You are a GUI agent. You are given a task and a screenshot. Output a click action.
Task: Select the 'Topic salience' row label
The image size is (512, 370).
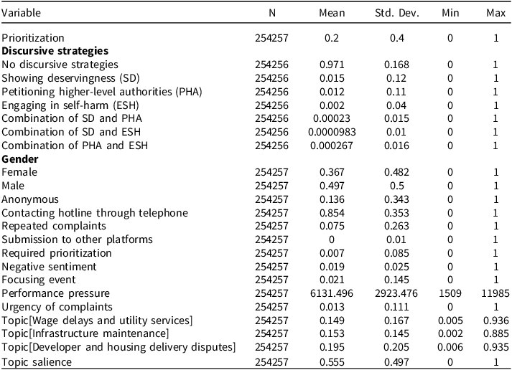[37, 362]
